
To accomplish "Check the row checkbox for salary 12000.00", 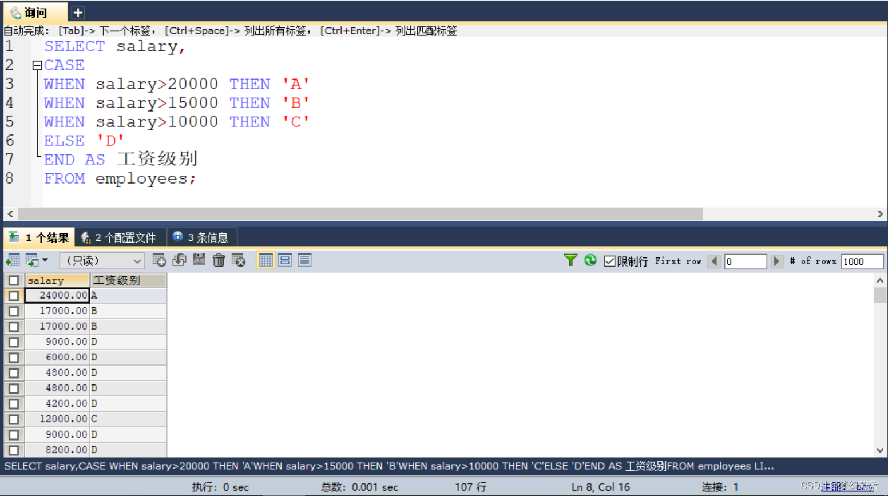I will [14, 419].
